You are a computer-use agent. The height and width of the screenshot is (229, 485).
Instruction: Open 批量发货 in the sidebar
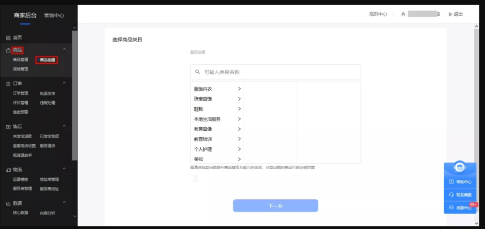pos(47,93)
